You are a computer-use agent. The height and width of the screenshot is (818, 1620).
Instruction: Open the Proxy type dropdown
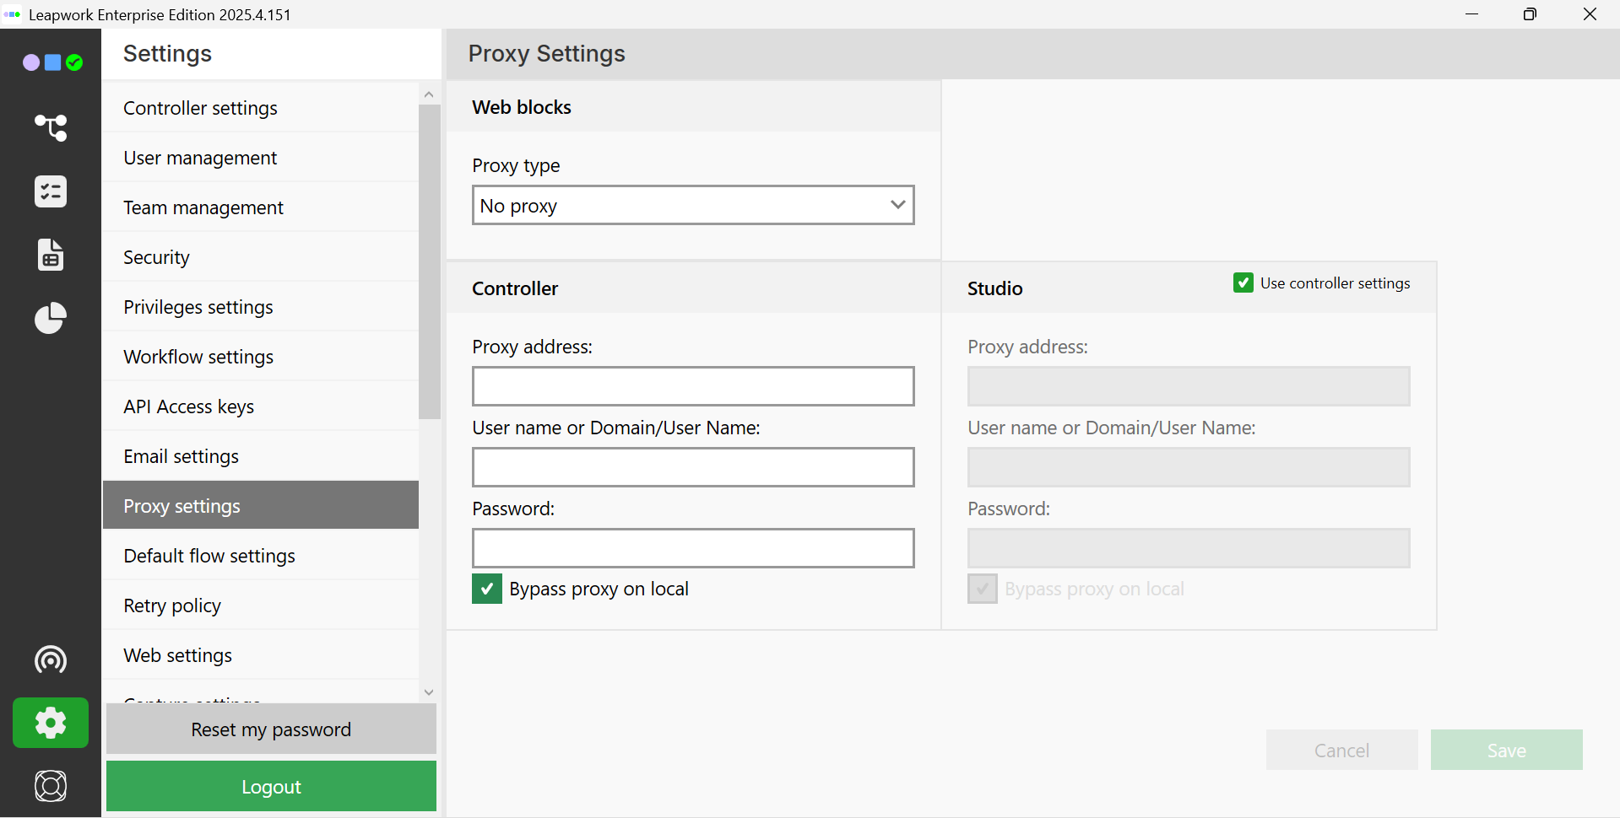tap(692, 206)
